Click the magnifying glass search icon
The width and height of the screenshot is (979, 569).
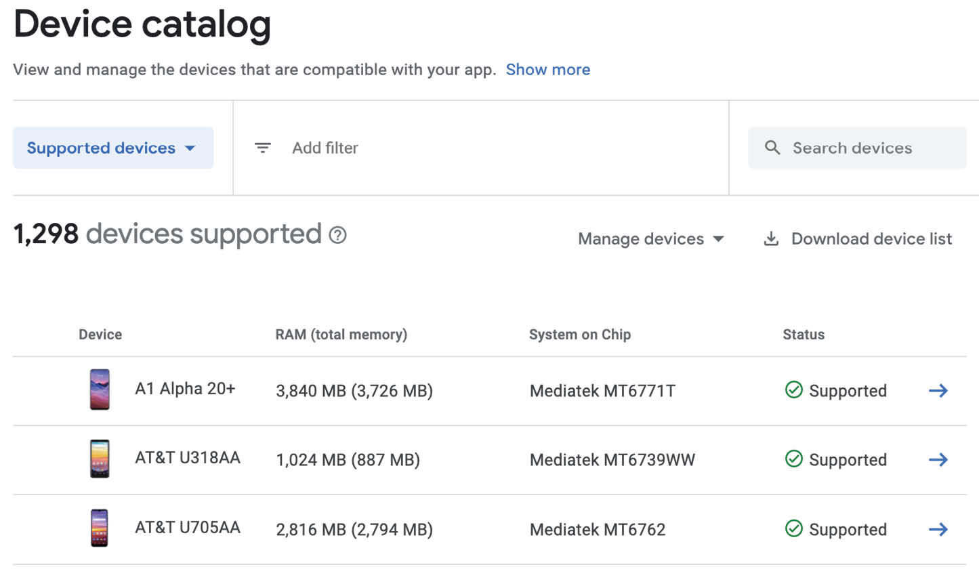click(x=772, y=148)
